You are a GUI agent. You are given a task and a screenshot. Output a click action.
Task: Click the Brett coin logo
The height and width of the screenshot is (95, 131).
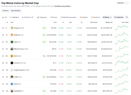click(x=12, y=84)
